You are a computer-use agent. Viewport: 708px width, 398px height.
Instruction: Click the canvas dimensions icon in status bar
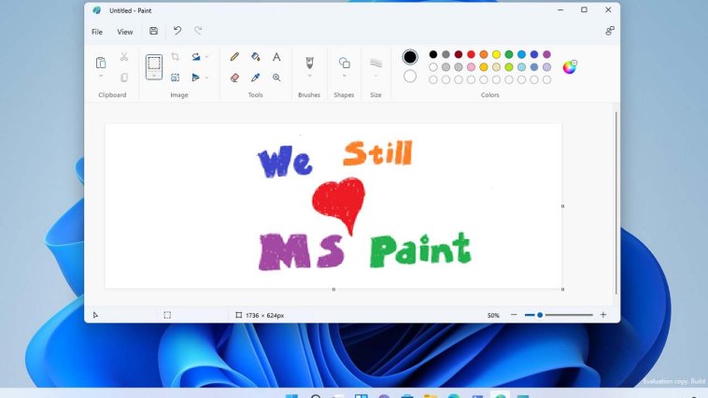pyautogui.click(x=238, y=315)
